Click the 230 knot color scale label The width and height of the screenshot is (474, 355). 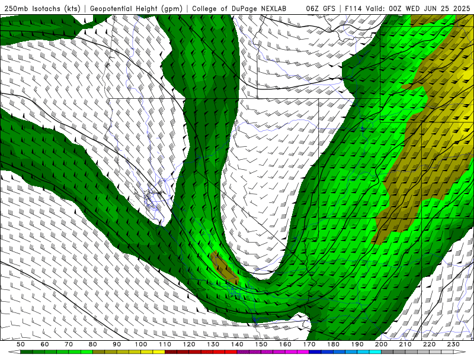(453, 344)
